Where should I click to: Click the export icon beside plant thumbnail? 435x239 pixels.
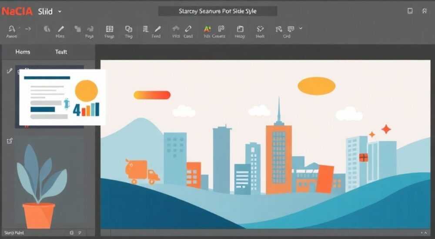point(10,140)
